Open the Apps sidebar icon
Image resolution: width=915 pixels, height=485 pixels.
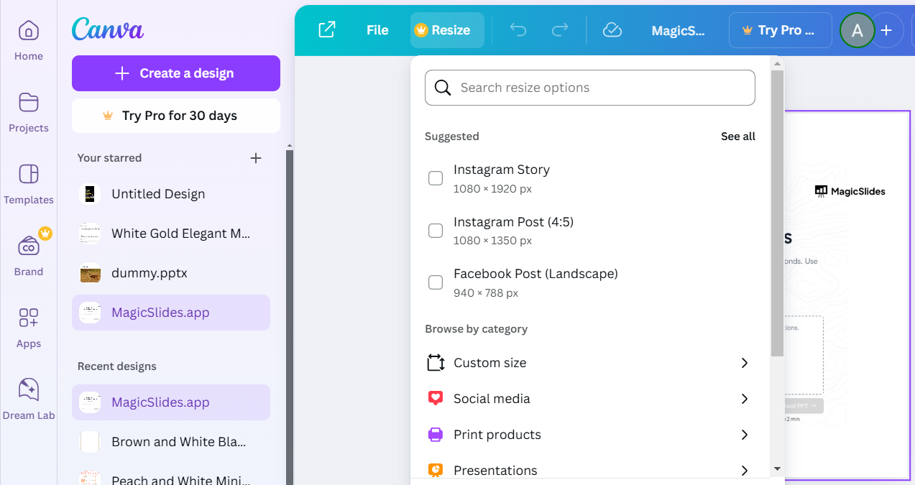coord(29,318)
